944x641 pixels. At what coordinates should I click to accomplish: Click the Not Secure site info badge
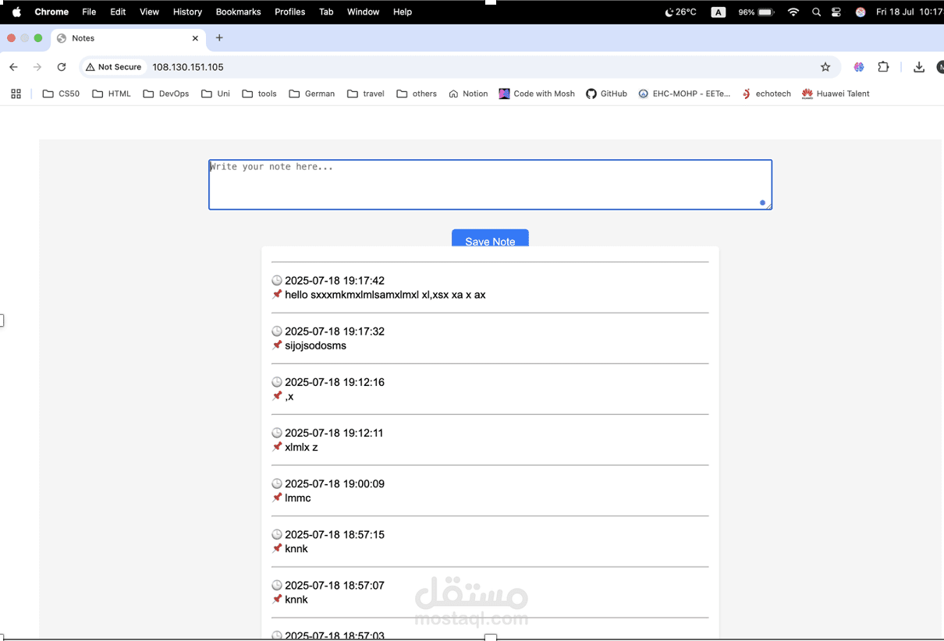coord(114,67)
